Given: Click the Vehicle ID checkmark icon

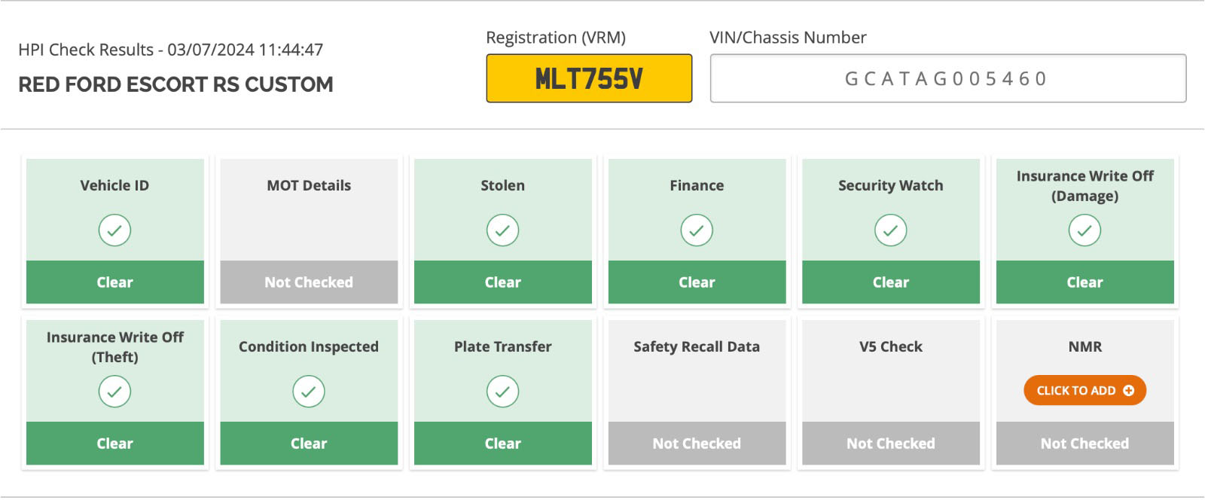Looking at the screenshot, I should pos(114,230).
